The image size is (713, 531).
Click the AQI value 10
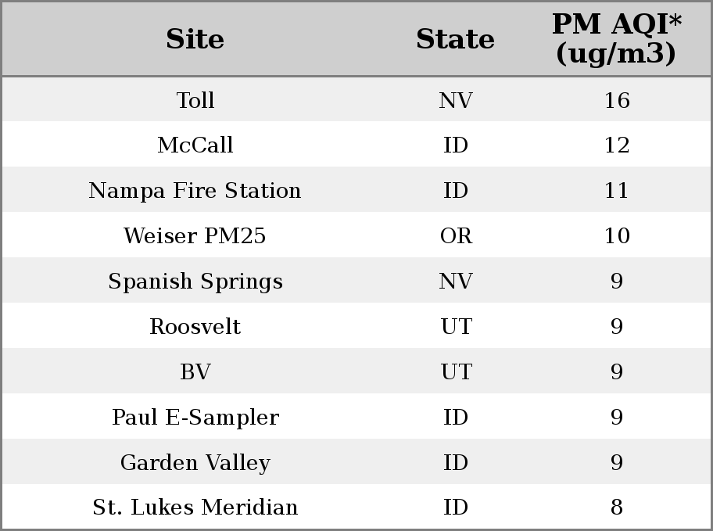tap(617, 235)
